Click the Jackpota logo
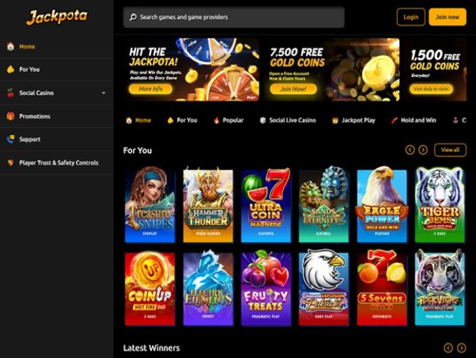 [57, 17]
